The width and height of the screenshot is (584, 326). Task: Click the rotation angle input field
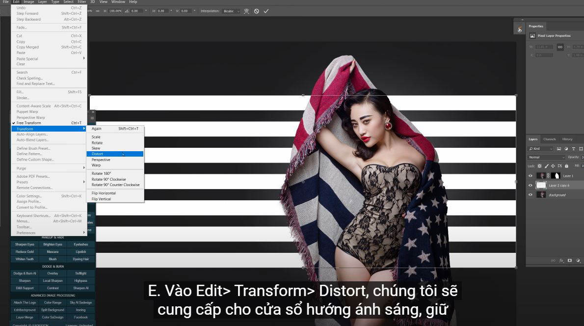[137, 11]
